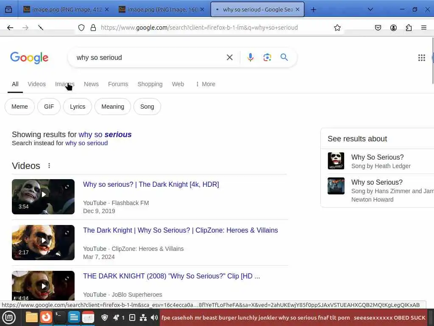Open Firefox account icon

(x=393, y=28)
